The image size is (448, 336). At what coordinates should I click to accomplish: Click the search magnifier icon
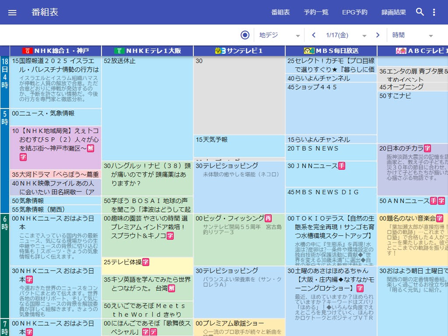pos(419,12)
